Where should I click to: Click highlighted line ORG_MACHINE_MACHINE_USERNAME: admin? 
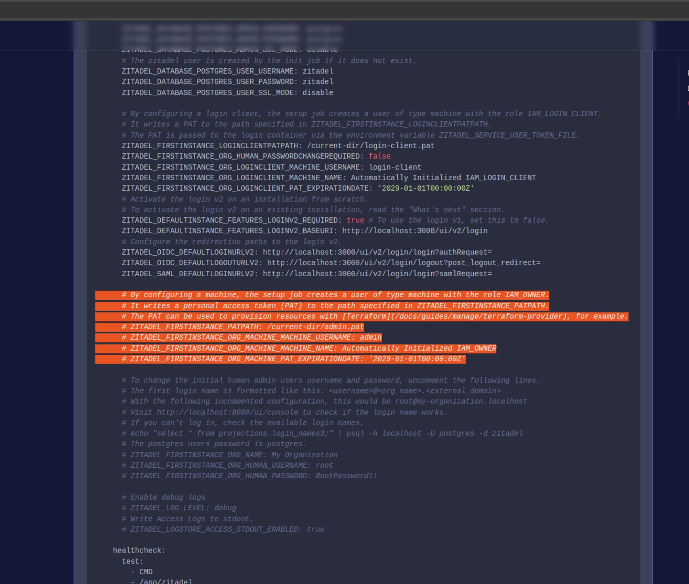click(251, 338)
